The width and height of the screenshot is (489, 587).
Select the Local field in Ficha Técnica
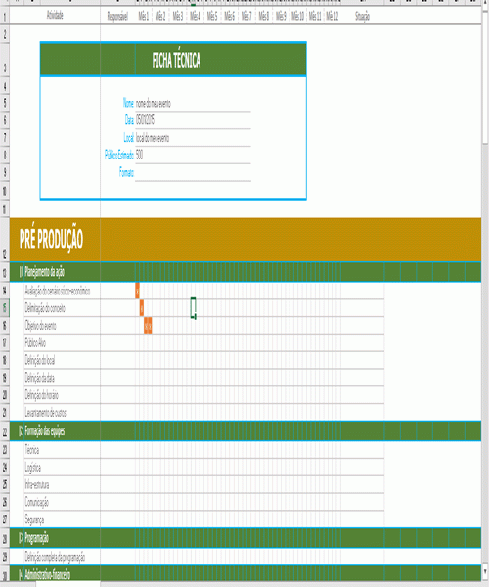tap(193, 138)
